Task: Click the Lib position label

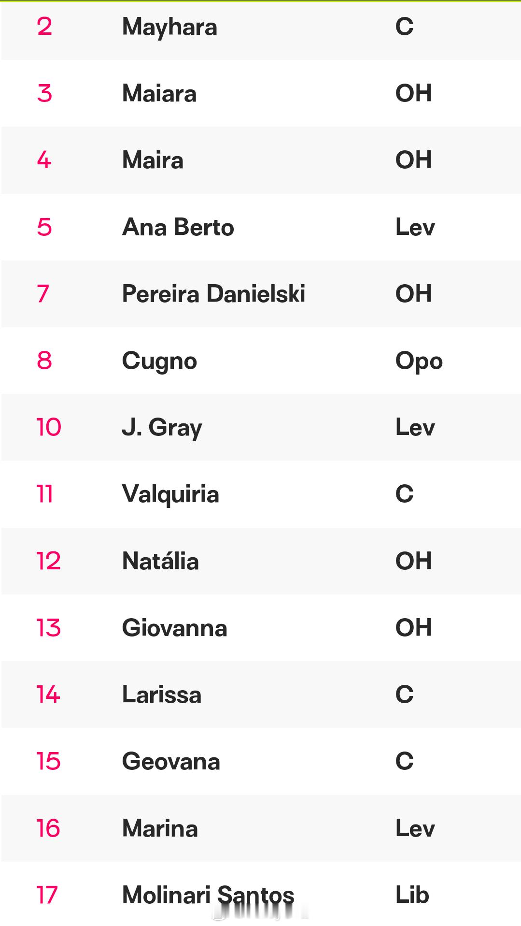Action: point(412,895)
